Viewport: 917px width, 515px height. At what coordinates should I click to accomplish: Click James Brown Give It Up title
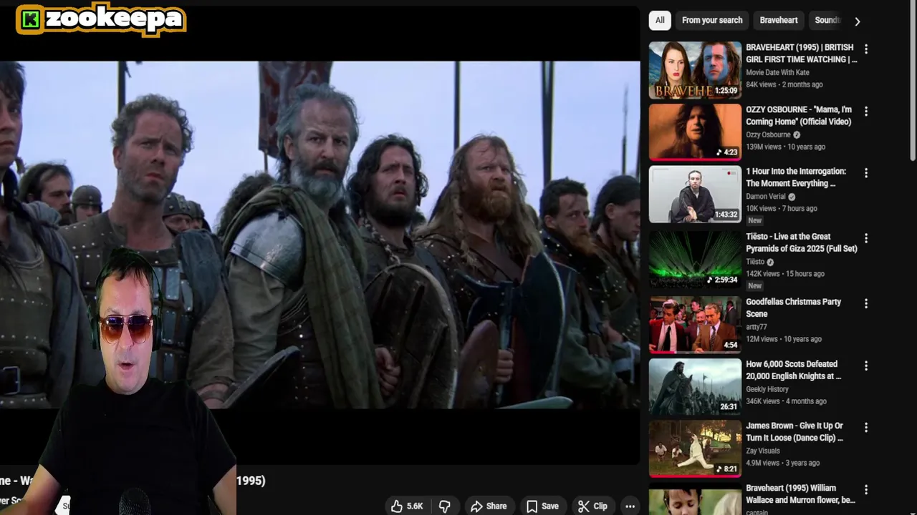[x=794, y=431]
